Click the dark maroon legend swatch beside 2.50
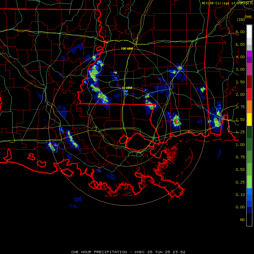 coord(249,82)
